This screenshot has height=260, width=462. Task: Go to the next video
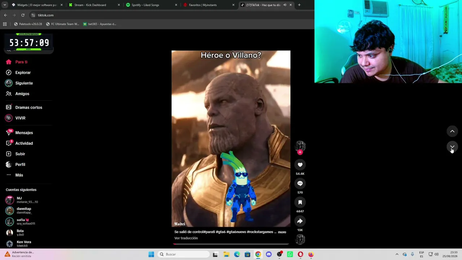tap(452, 147)
